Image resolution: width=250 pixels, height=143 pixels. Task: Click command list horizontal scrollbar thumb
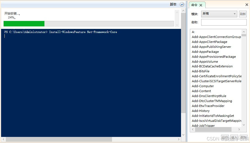click(213, 129)
